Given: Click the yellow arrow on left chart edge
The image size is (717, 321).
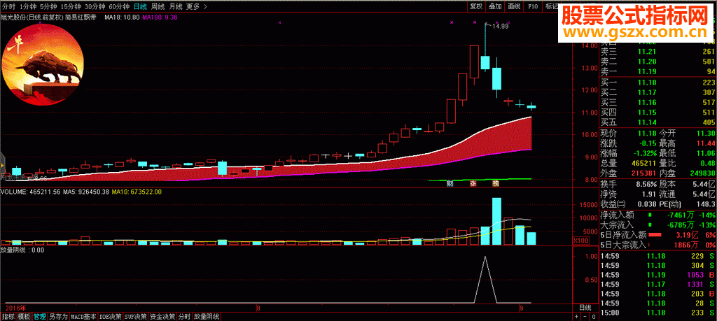Looking at the screenshot, I should point(1,165).
